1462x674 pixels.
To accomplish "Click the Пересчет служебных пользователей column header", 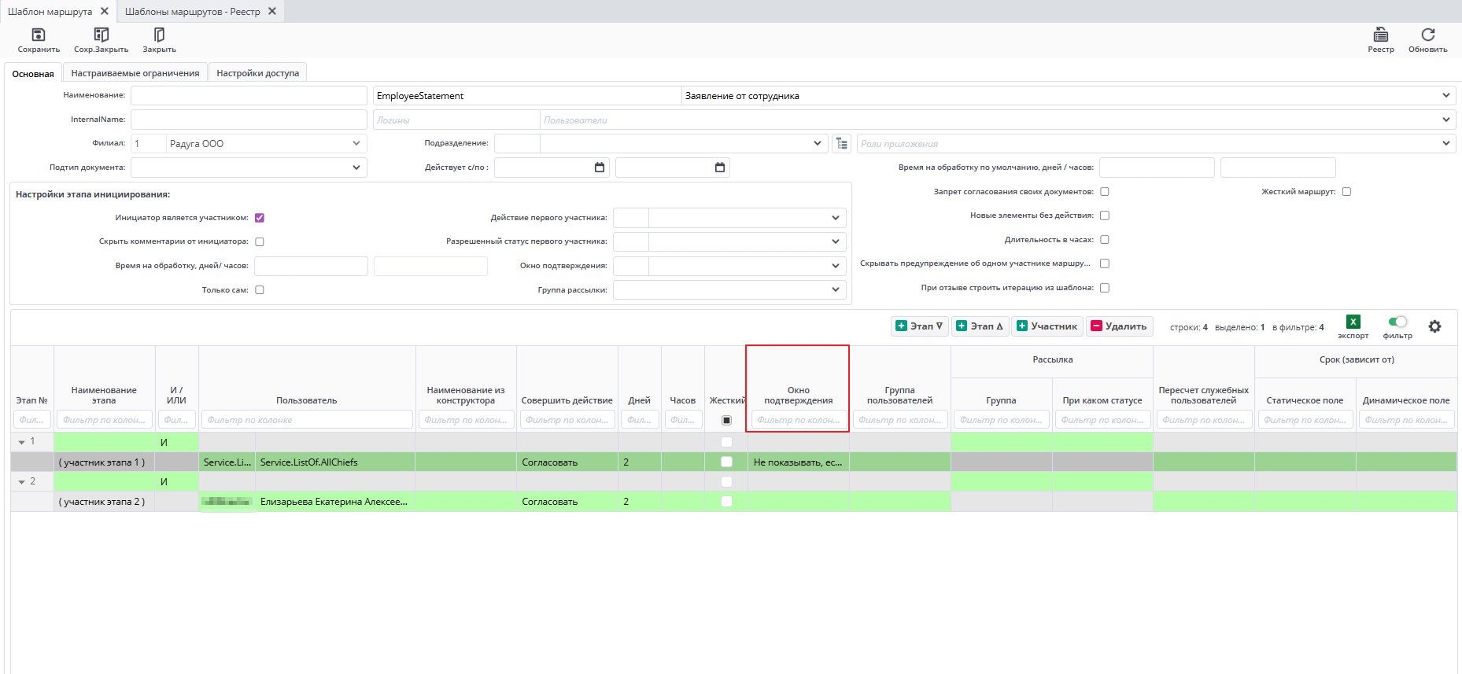I will coord(1203,395).
